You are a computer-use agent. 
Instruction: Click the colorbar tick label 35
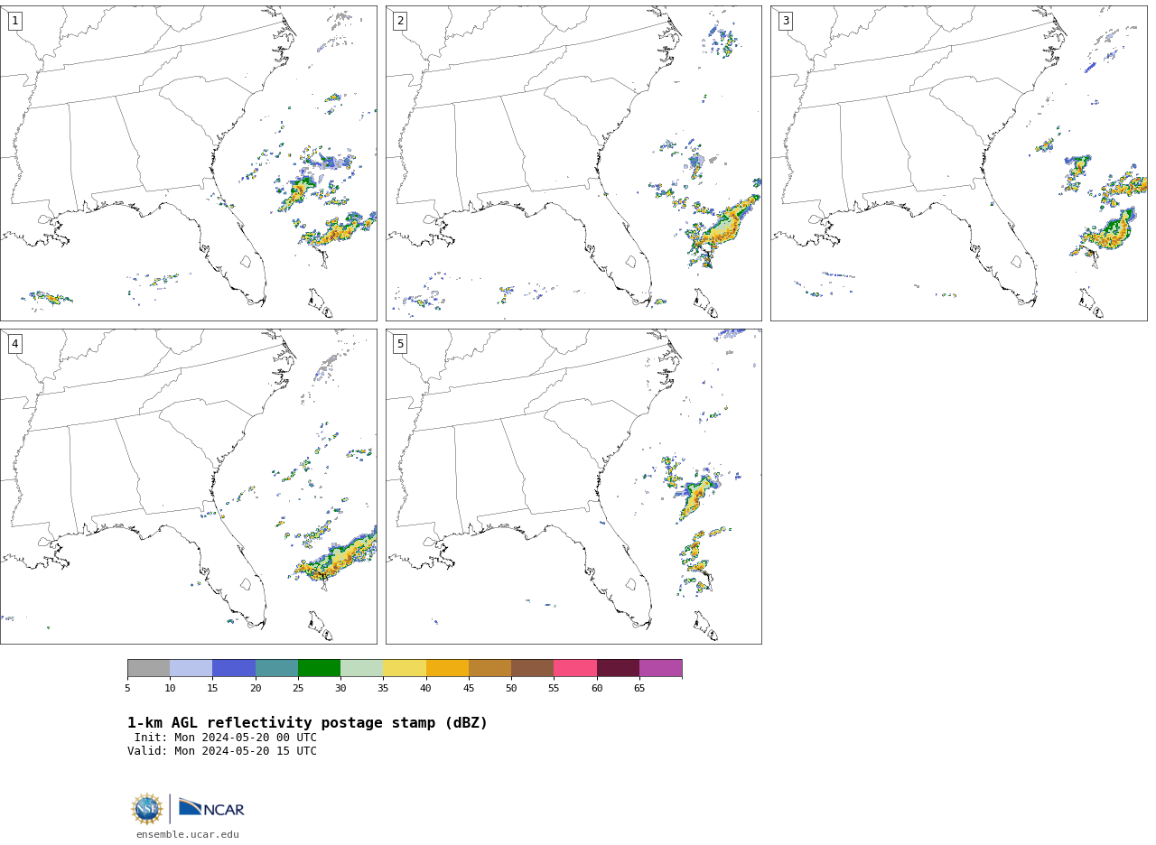[383, 688]
